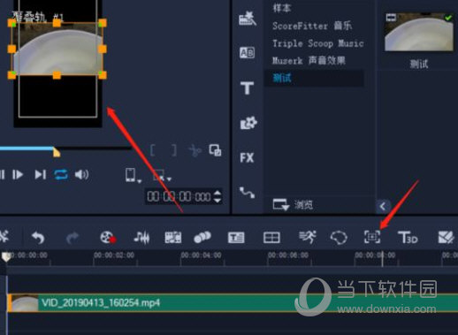Open the browse 浏览 folder button
The width and height of the screenshot is (458, 335).
point(293,204)
